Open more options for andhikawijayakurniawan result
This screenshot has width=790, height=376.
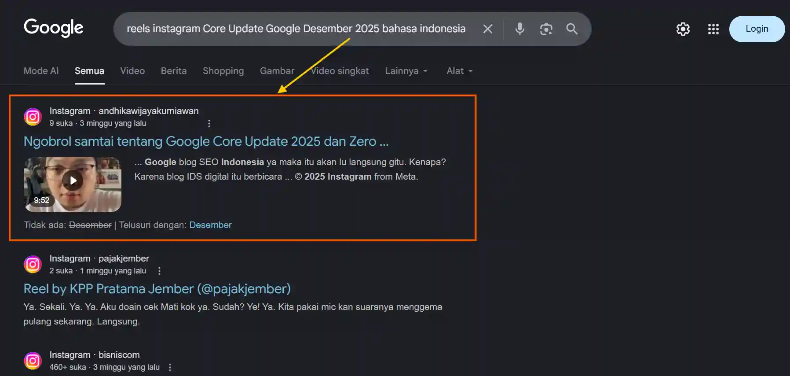click(x=209, y=124)
